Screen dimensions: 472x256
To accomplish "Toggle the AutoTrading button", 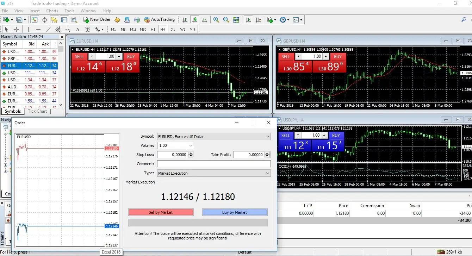I will tap(159, 20).
